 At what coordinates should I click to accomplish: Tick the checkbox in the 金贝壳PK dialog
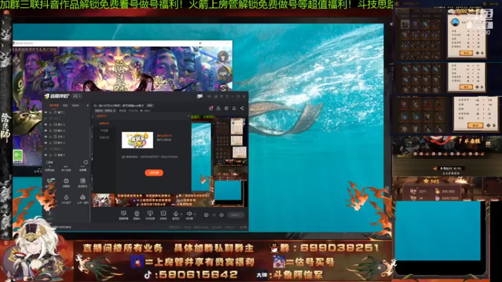click(123, 157)
